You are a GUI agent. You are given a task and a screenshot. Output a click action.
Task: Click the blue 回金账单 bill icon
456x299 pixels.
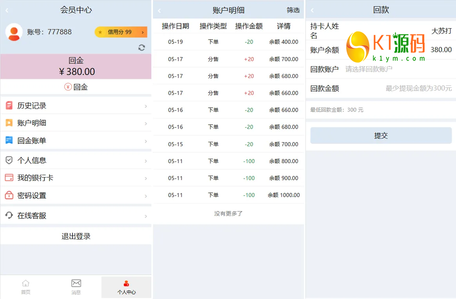(x=9, y=140)
